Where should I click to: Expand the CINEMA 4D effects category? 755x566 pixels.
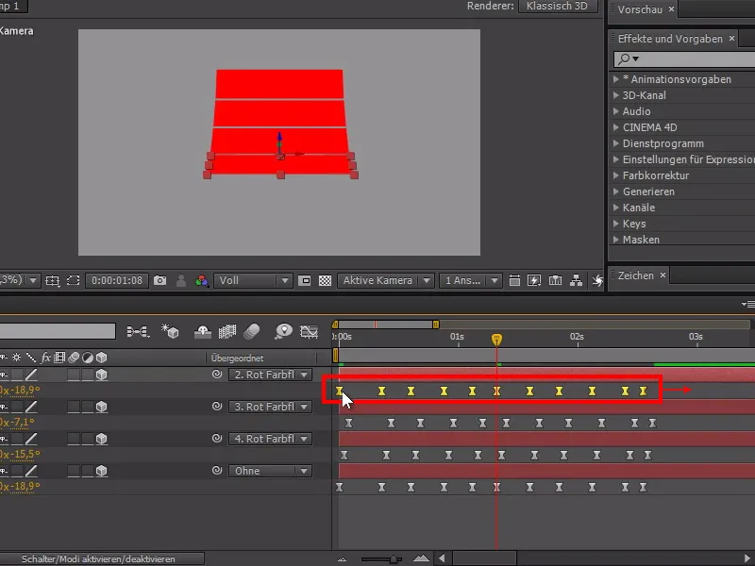click(616, 127)
